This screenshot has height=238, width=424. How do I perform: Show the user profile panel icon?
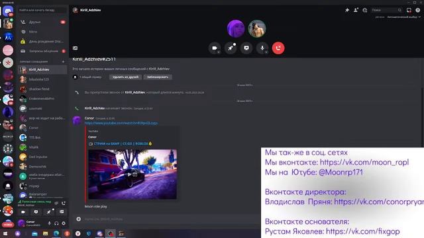[365, 10]
